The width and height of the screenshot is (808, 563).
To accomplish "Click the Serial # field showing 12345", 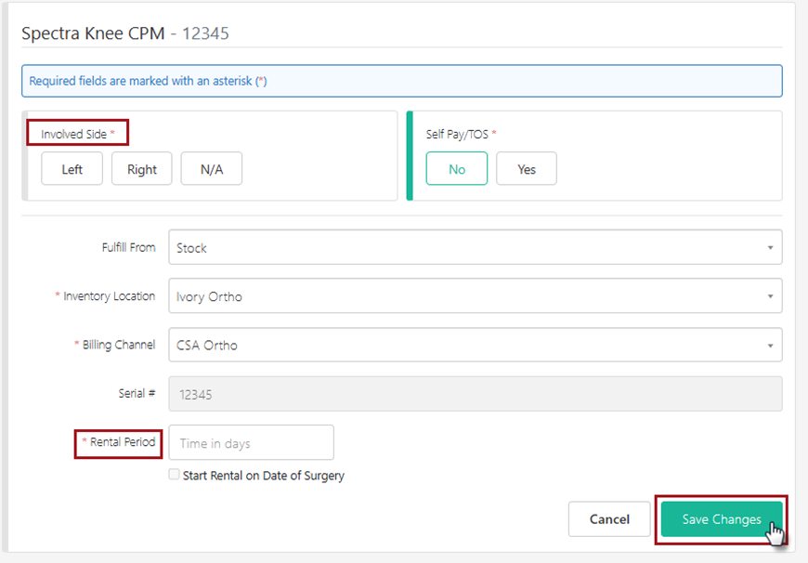I will (475, 394).
